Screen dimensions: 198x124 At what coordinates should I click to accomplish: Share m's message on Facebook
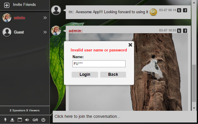coord(185,10)
